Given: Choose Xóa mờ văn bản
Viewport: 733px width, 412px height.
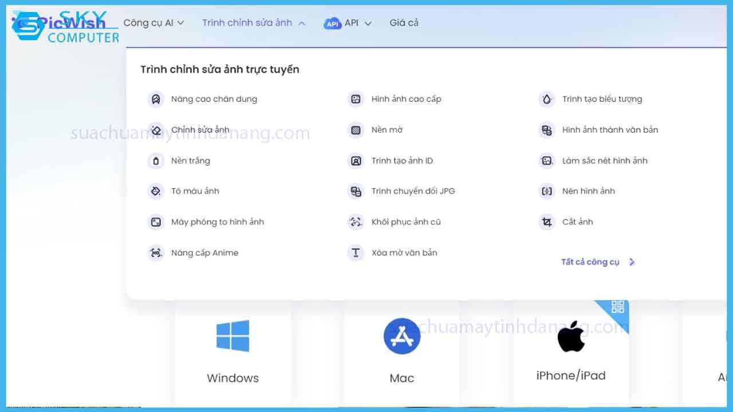Looking at the screenshot, I should tap(404, 253).
